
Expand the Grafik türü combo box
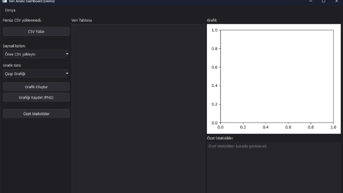pyautogui.click(x=36, y=74)
